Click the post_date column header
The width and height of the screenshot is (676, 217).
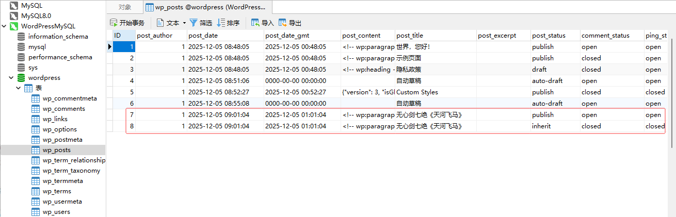coord(226,36)
